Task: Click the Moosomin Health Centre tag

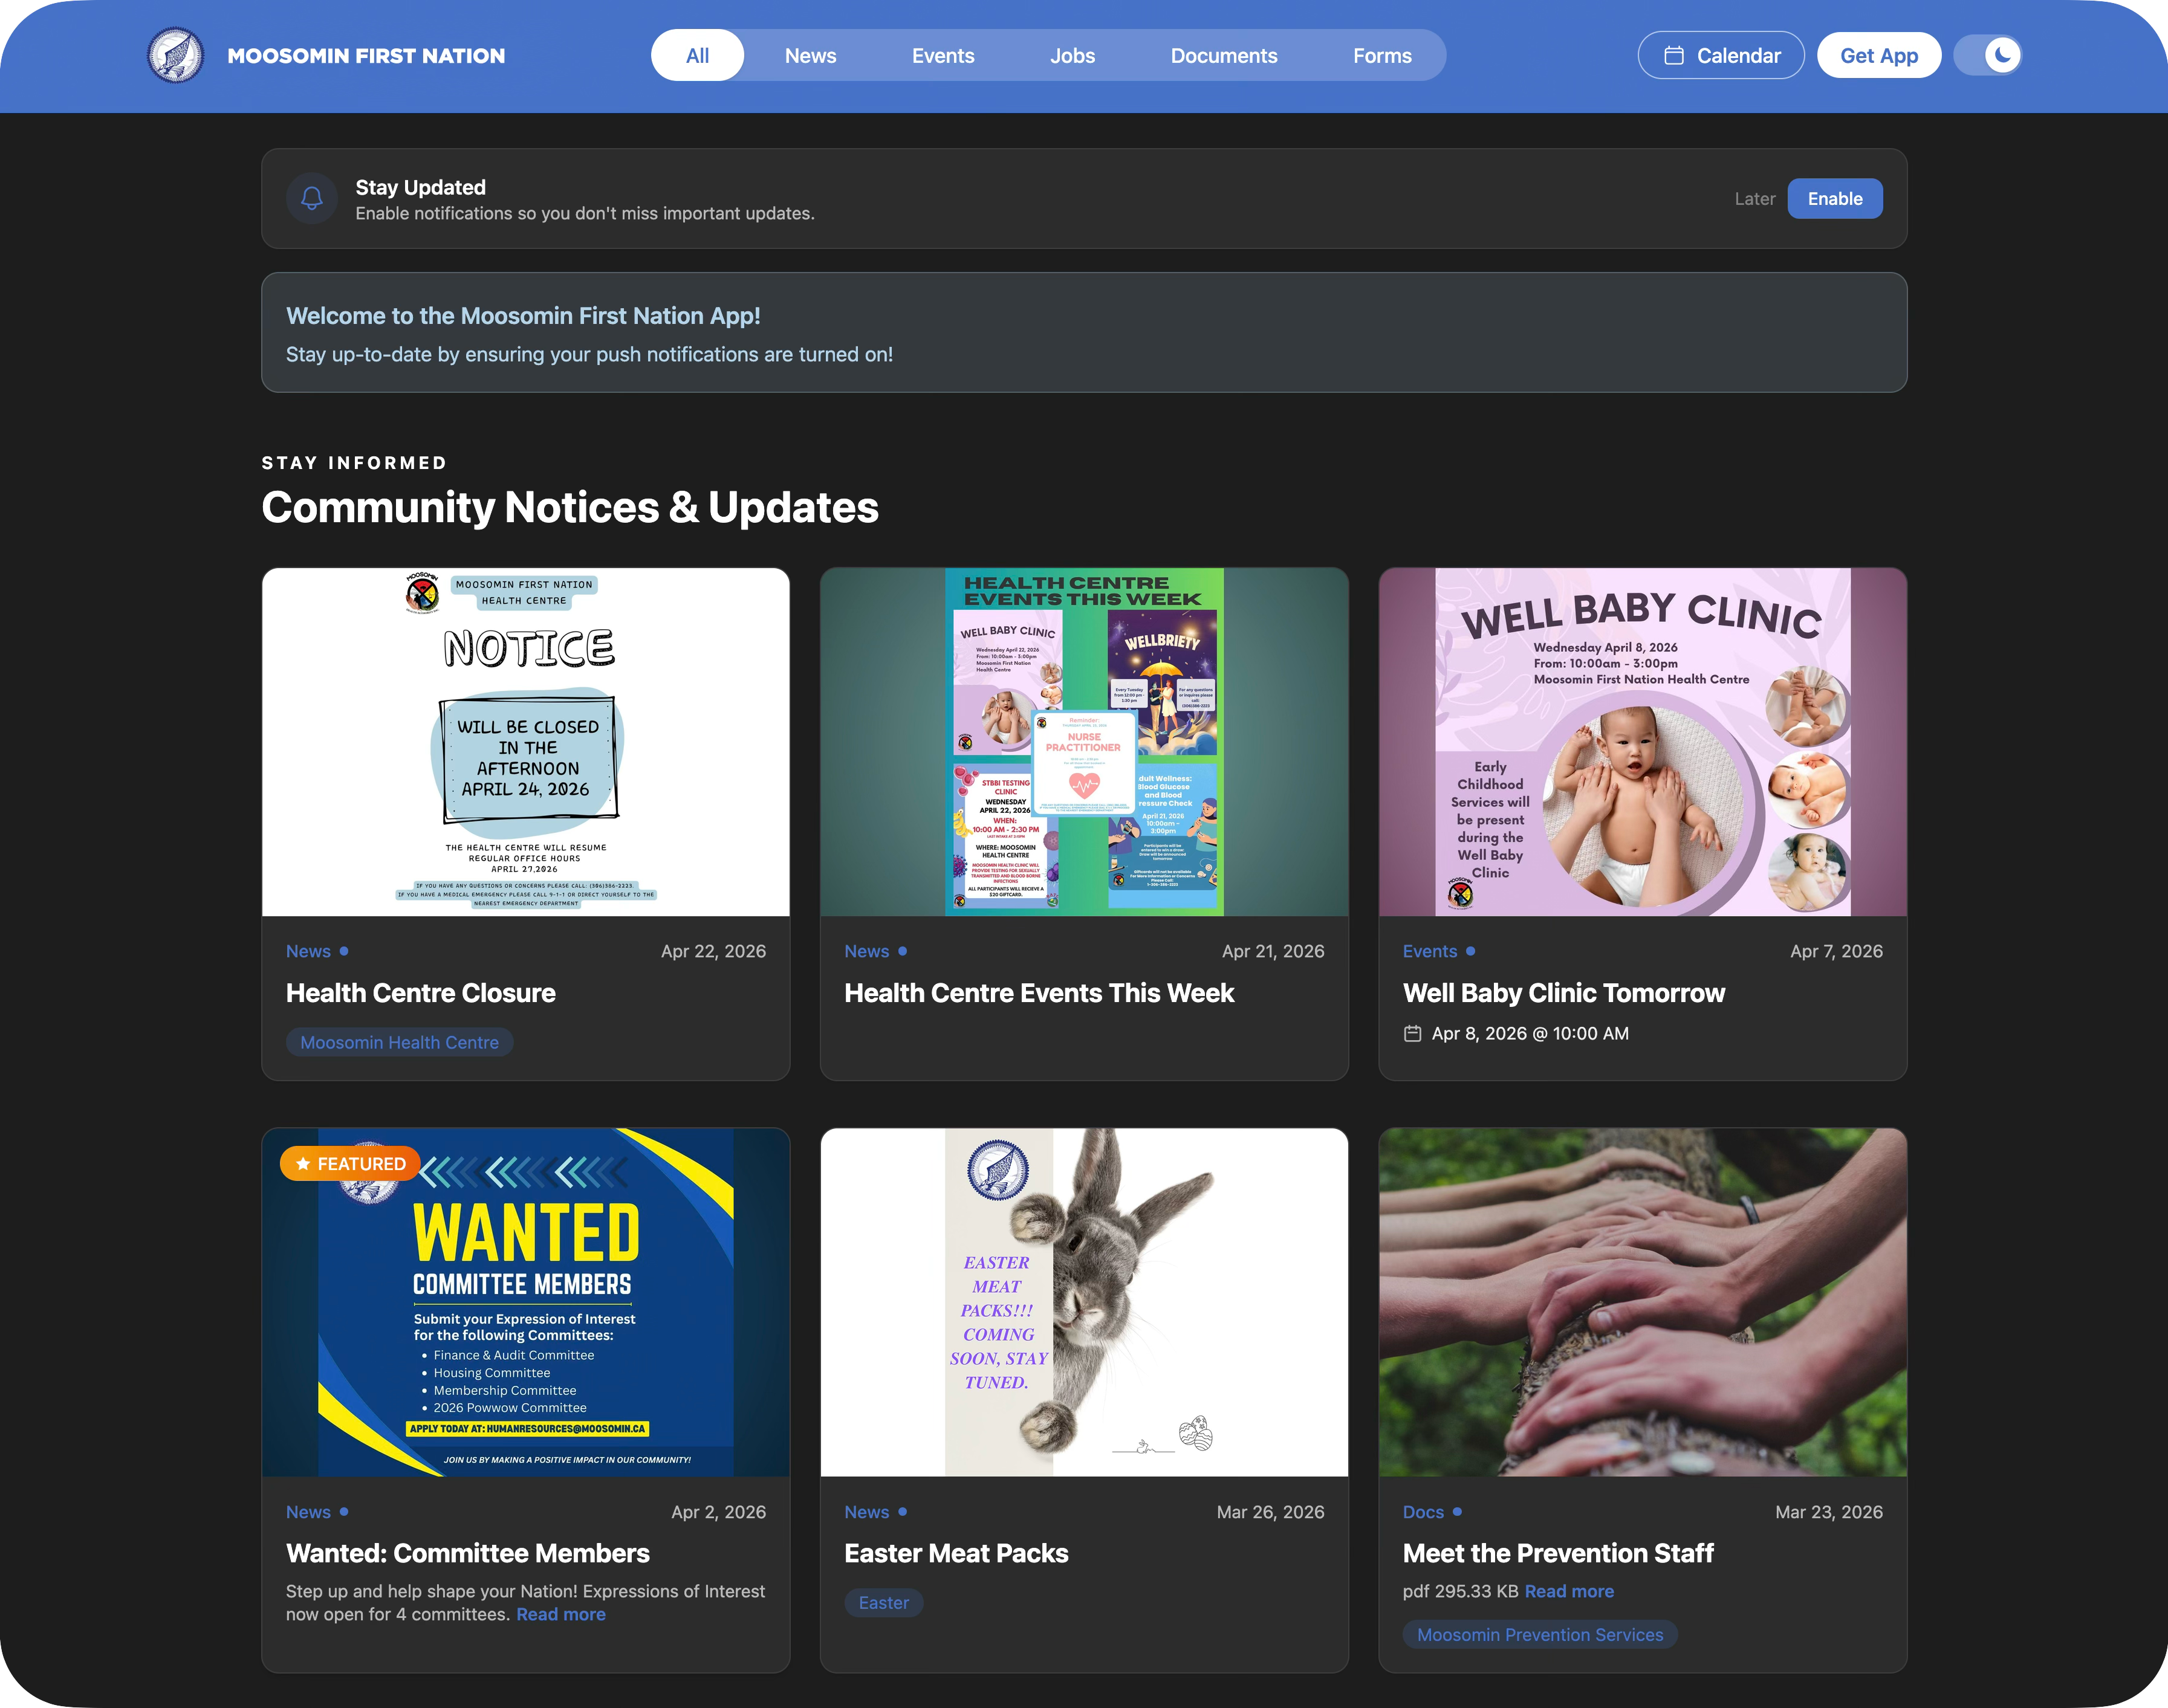Action: point(399,1042)
